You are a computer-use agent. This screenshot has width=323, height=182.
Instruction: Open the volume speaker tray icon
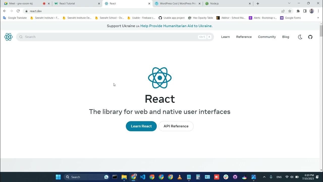point(292,177)
